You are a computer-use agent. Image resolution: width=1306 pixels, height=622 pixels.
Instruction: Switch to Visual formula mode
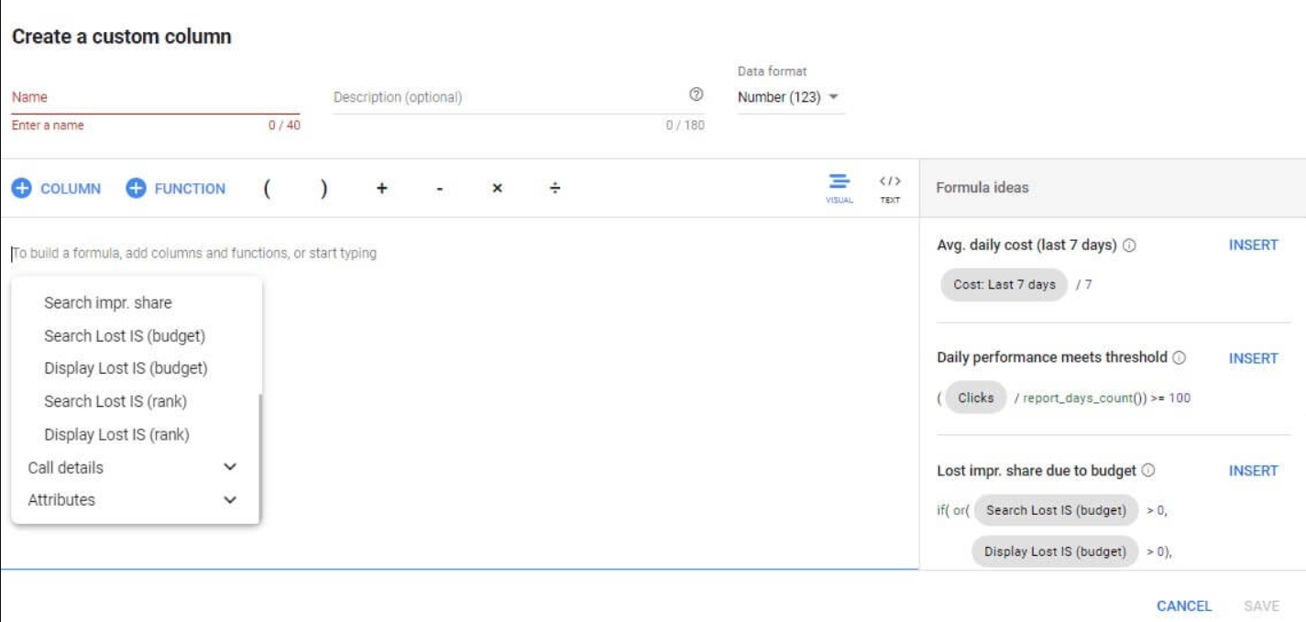[x=840, y=187]
